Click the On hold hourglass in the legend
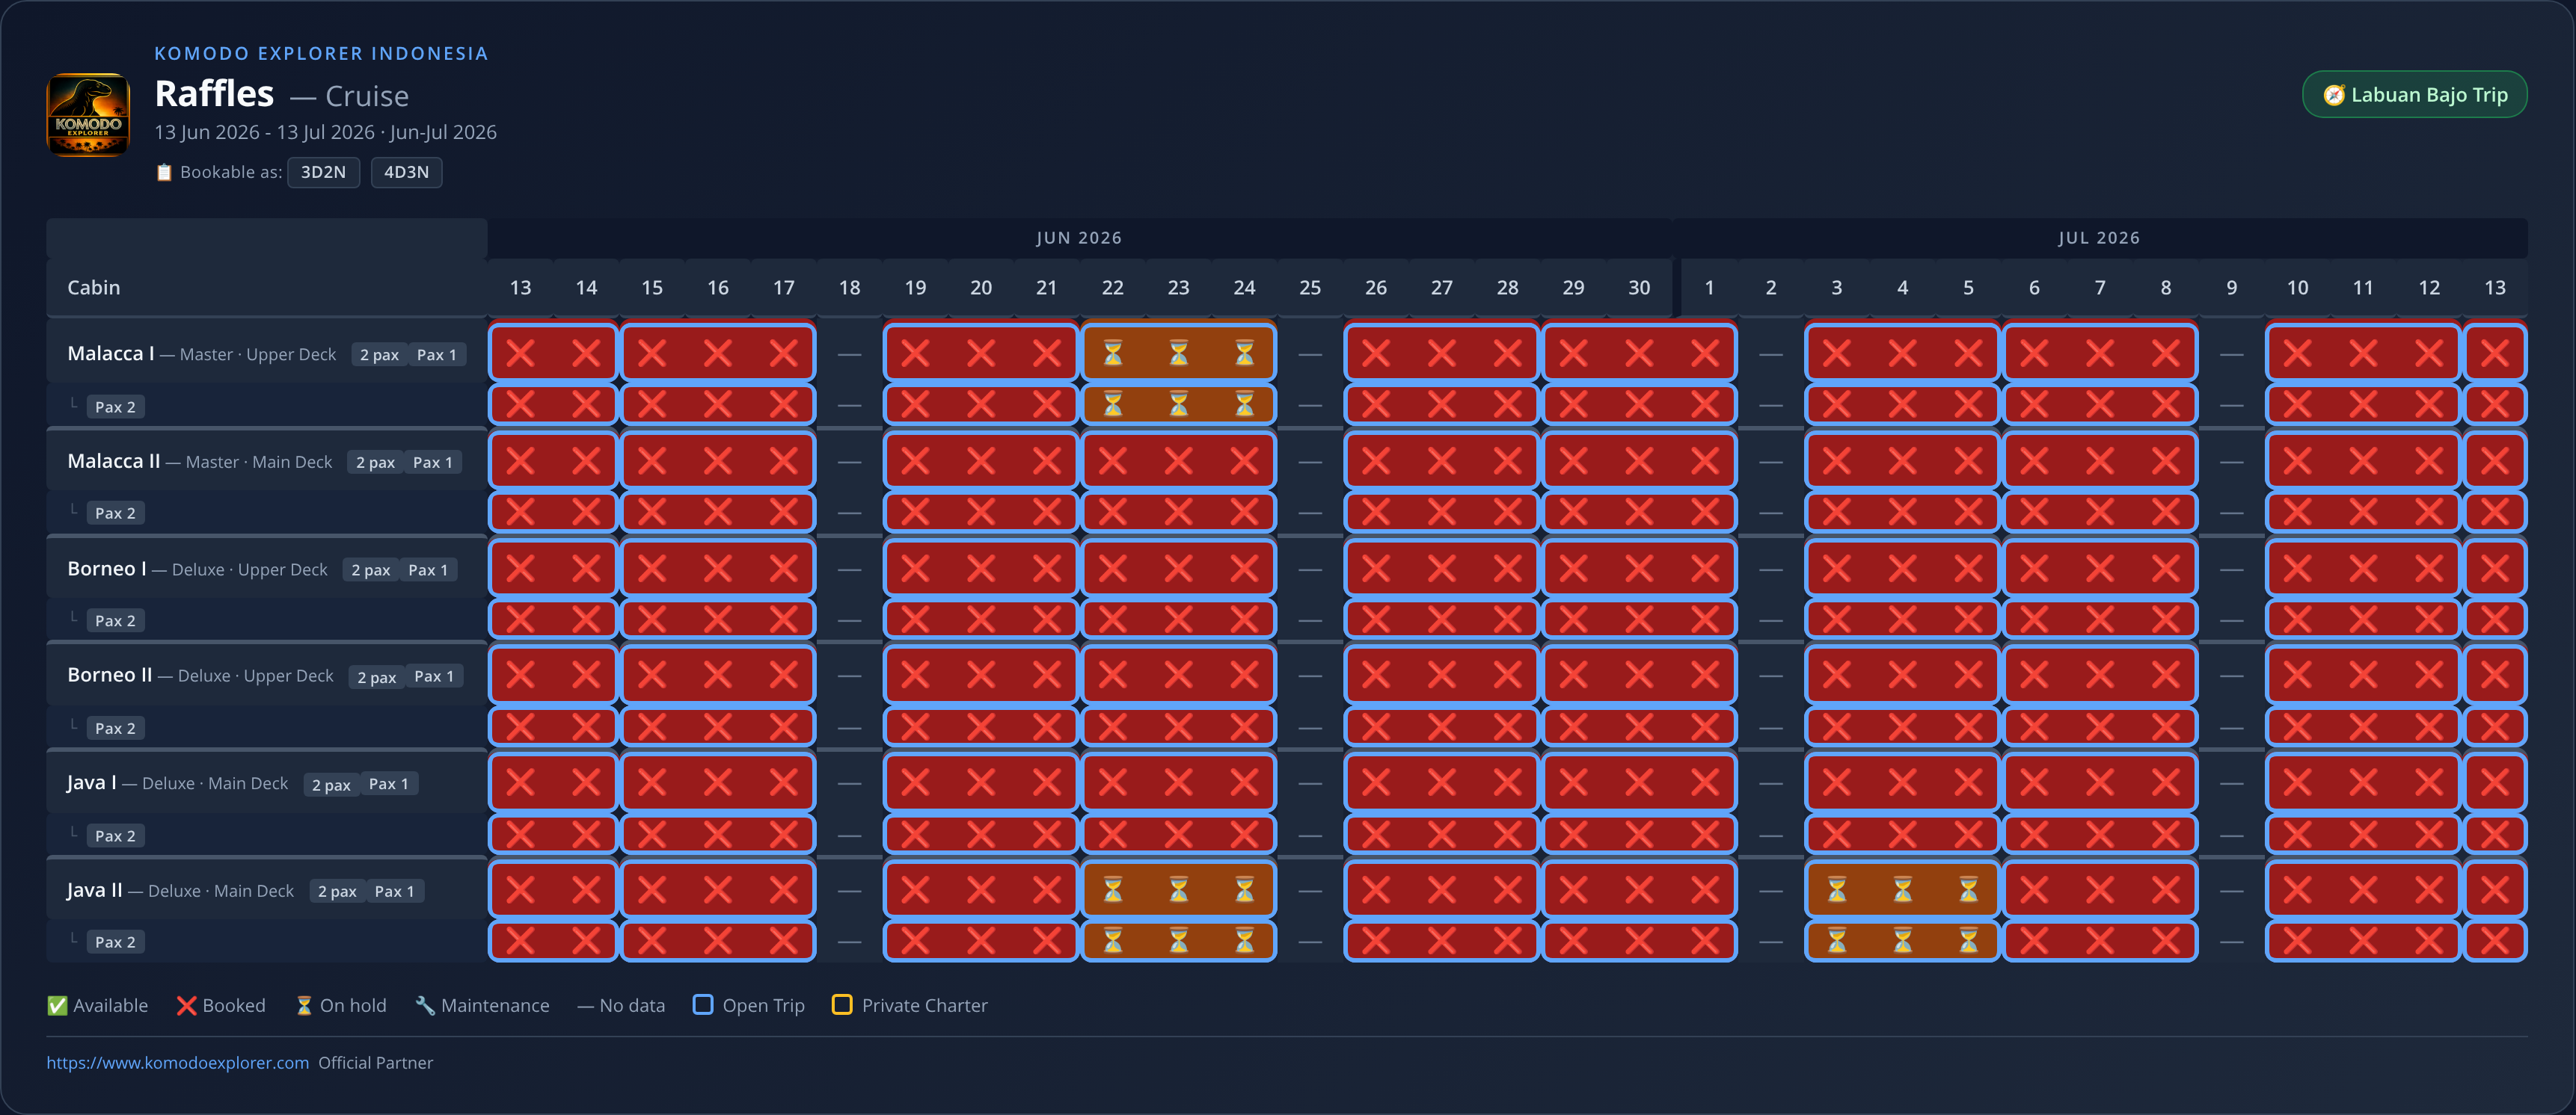This screenshot has width=2576, height=1115. [x=304, y=1005]
